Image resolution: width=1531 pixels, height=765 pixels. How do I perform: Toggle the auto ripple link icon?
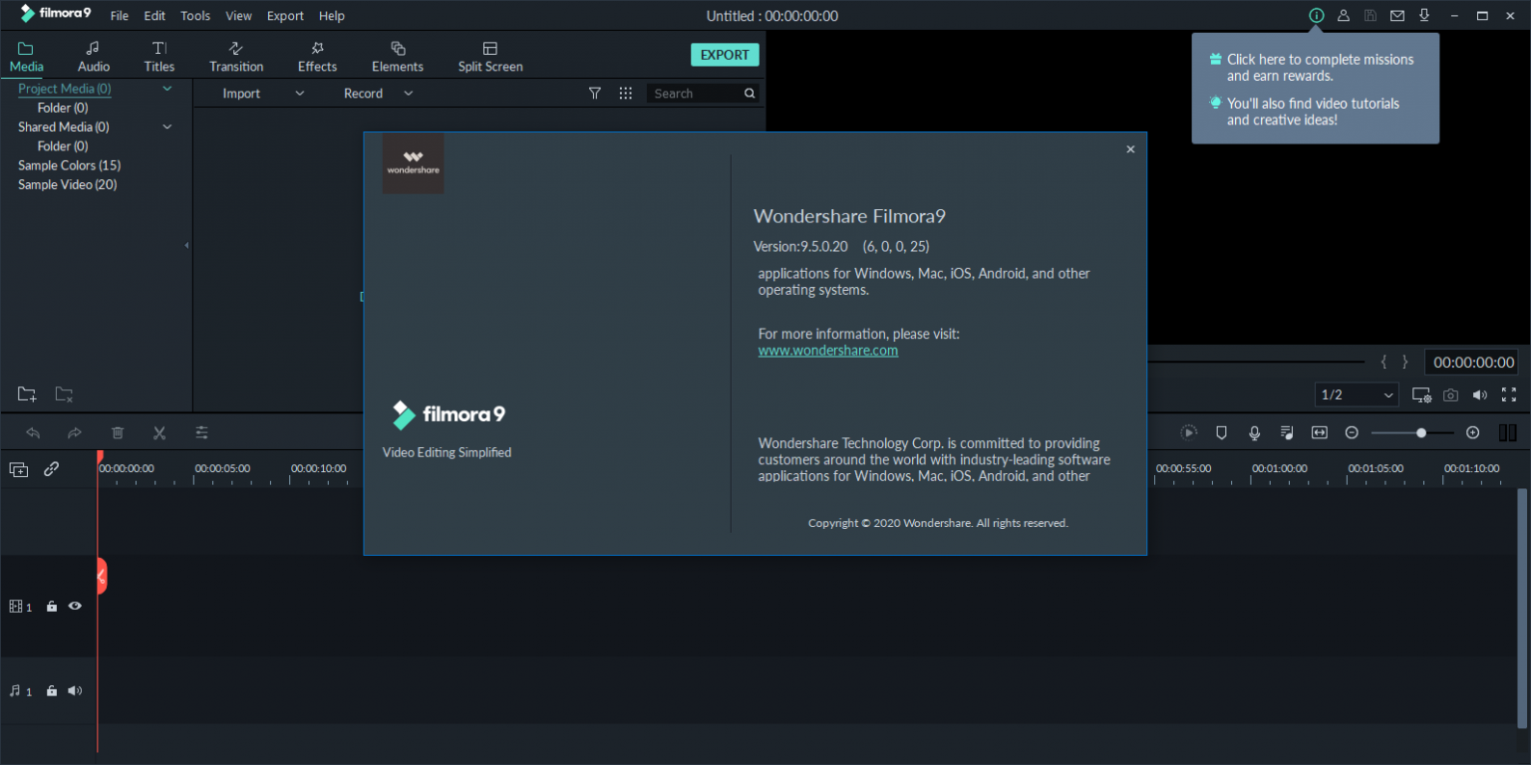[x=51, y=469]
